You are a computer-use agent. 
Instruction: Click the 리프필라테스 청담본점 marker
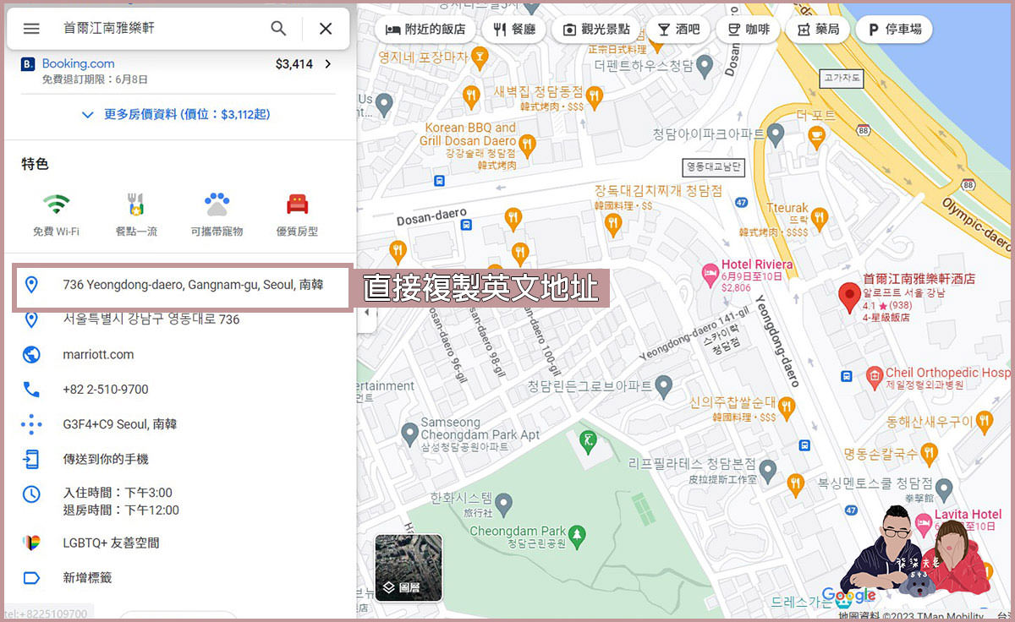coord(767,469)
